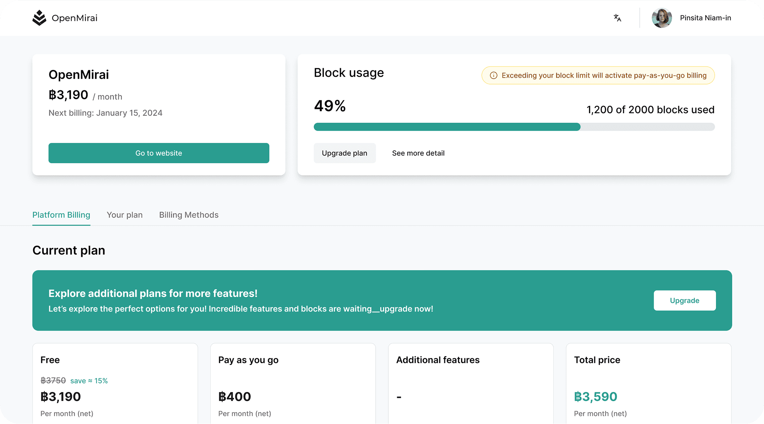Click the white Upgrade button in banner
This screenshot has width=764, height=424.
684,301
